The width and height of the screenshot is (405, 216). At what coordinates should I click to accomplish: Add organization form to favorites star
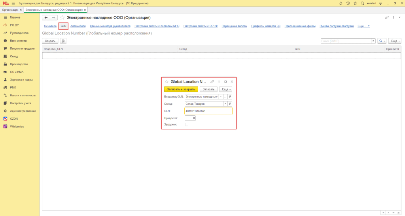62,17
